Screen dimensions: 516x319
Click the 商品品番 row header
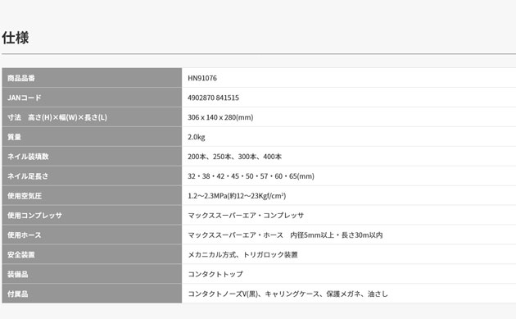(x=92, y=78)
